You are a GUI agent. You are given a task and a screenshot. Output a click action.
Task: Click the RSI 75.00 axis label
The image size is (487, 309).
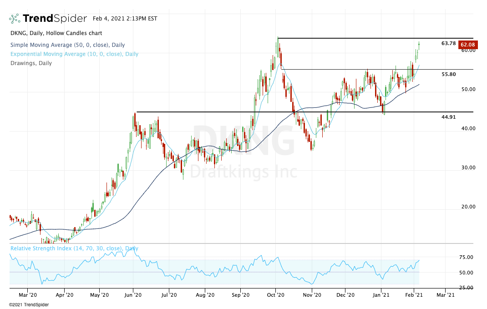coord(466,257)
